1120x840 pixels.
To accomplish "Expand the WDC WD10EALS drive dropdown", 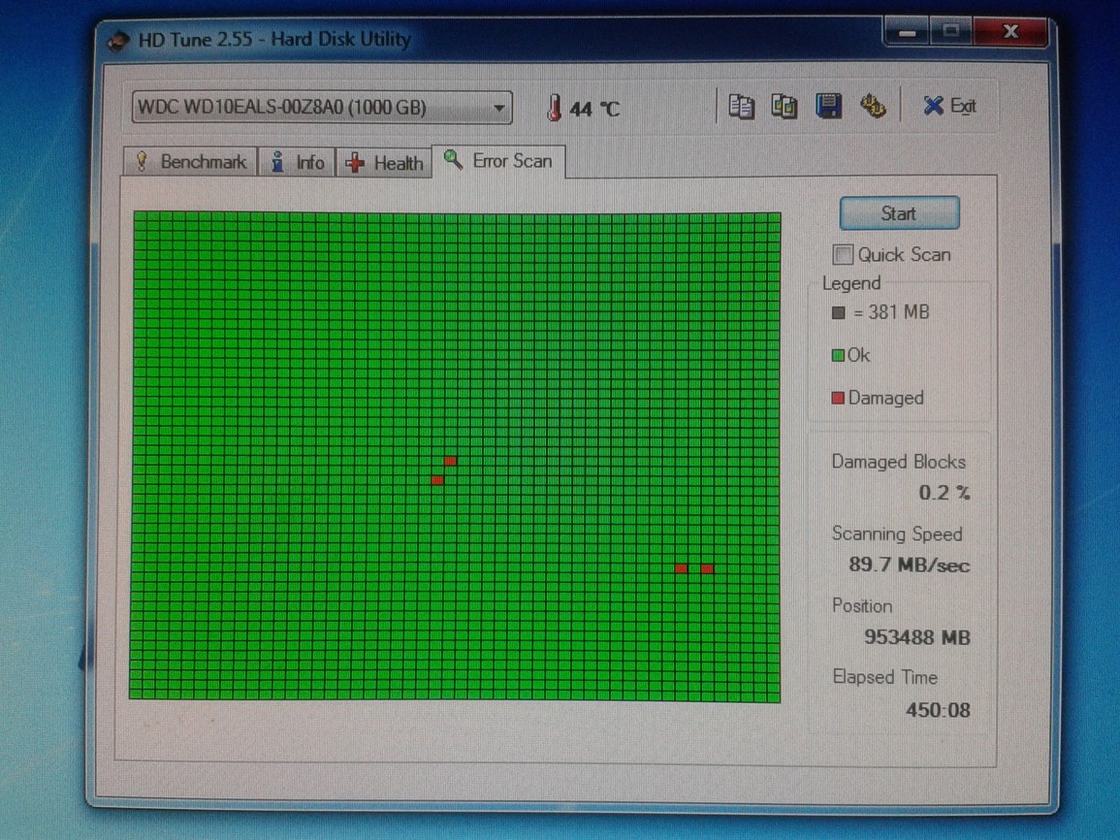I will click(x=499, y=108).
